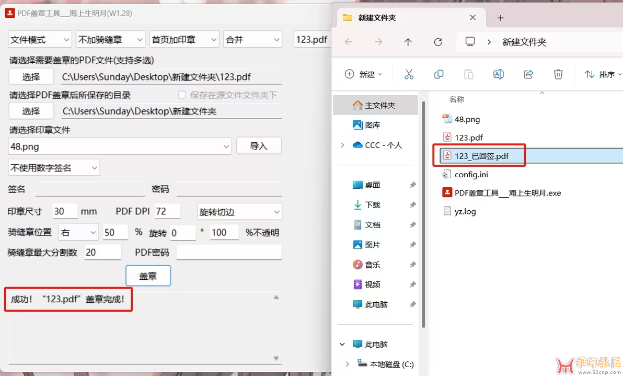
Task: Go back with Explorer back arrow
Action: coord(349,42)
